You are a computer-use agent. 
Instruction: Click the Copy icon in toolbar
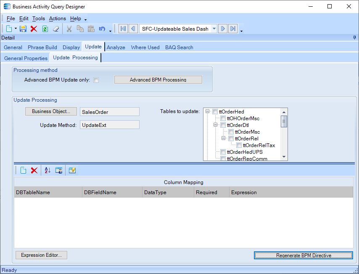click(80, 29)
